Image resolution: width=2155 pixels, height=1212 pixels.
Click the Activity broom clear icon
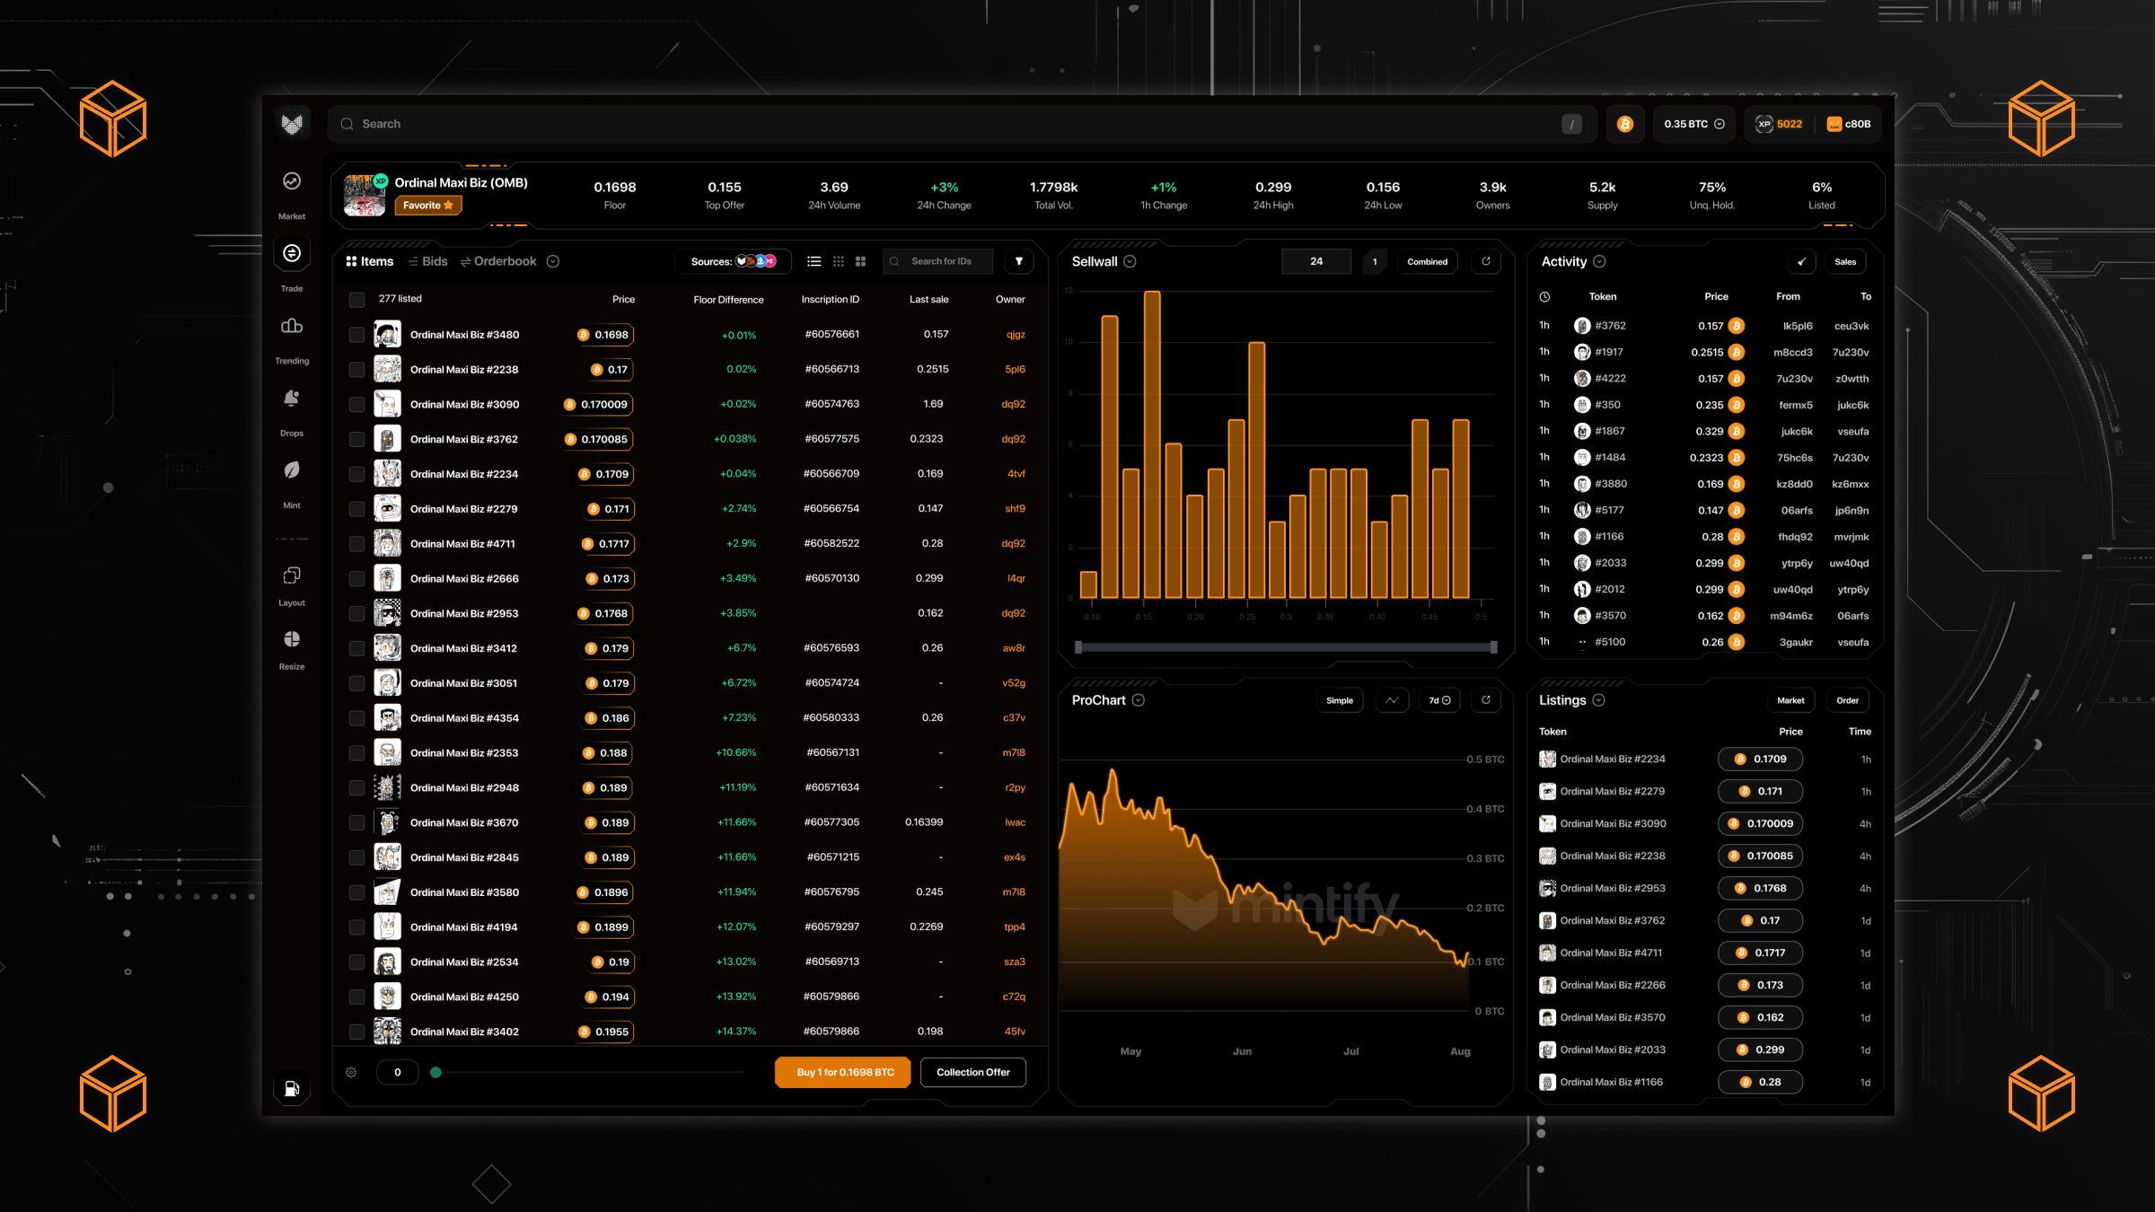tap(1801, 261)
